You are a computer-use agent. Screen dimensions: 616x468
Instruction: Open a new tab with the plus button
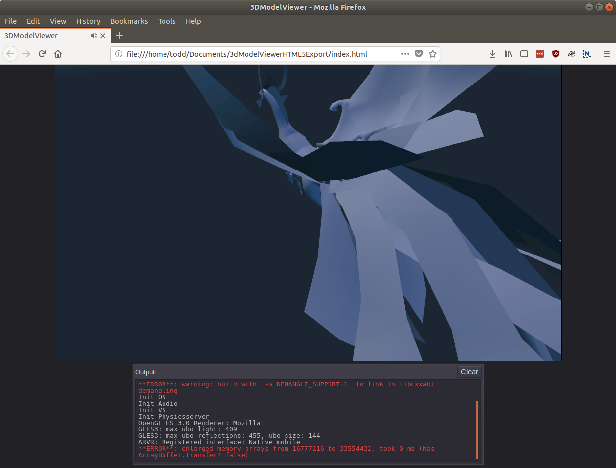119,35
